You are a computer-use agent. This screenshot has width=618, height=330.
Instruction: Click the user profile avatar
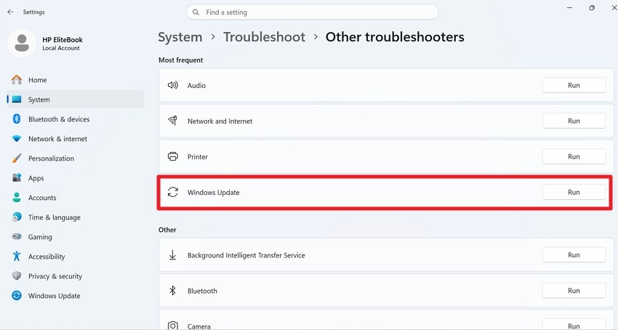pos(22,43)
